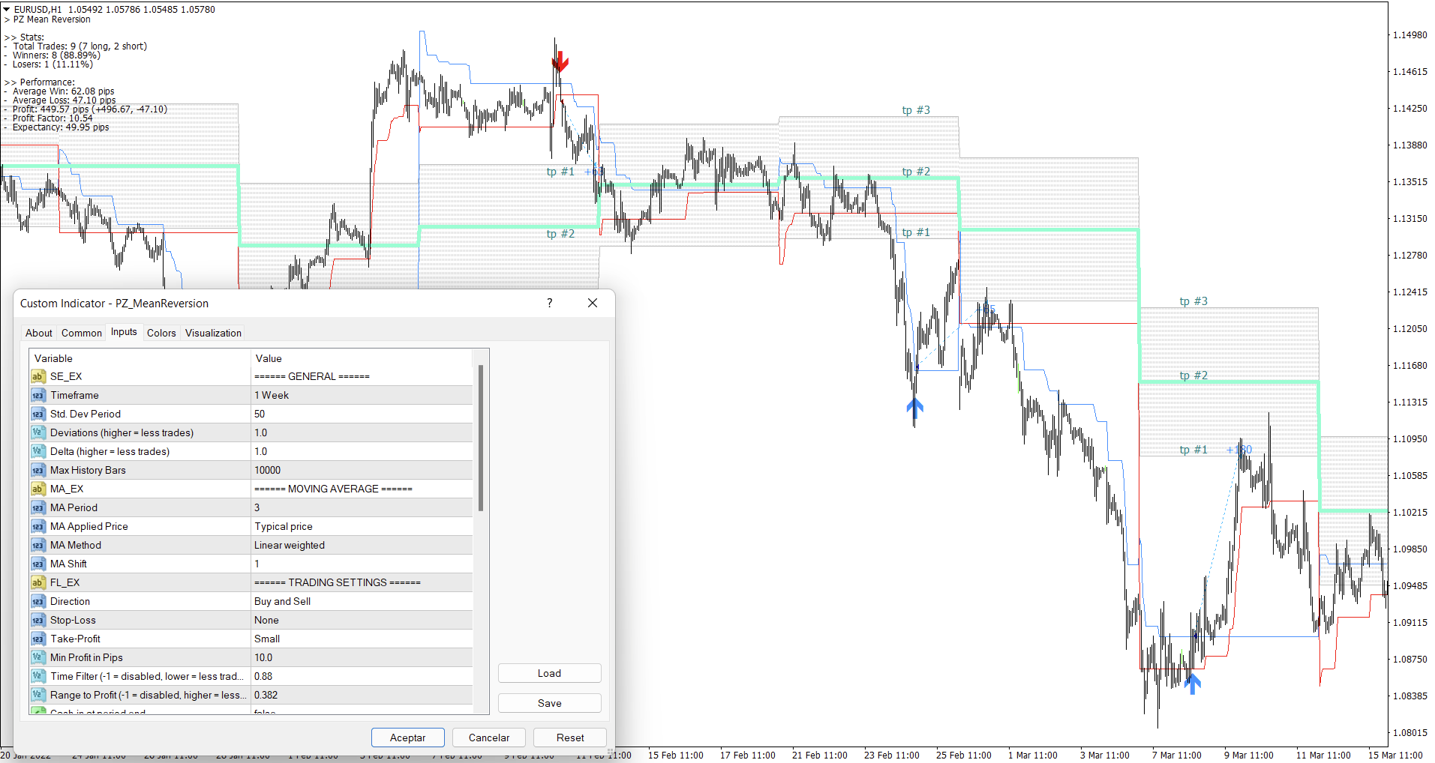Click the blue buy arrow near 1.11315
The height and width of the screenshot is (763, 1435).
[x=914, y=408]
